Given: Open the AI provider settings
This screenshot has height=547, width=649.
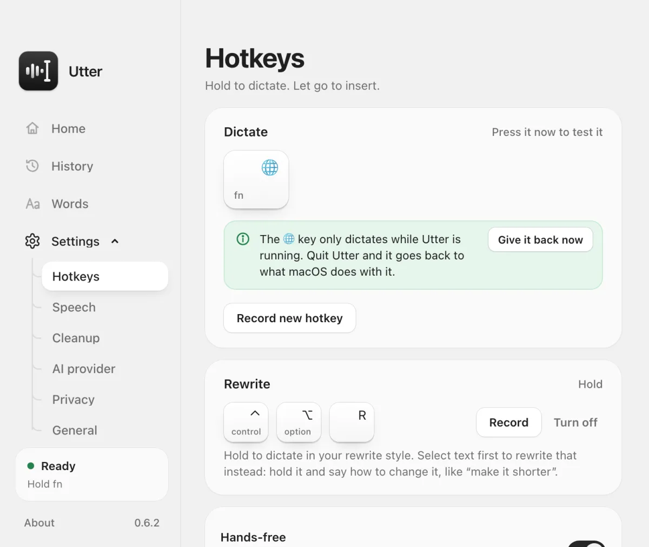Looking at the screenshot, I should pyautogui.click(x=84, y=369).
